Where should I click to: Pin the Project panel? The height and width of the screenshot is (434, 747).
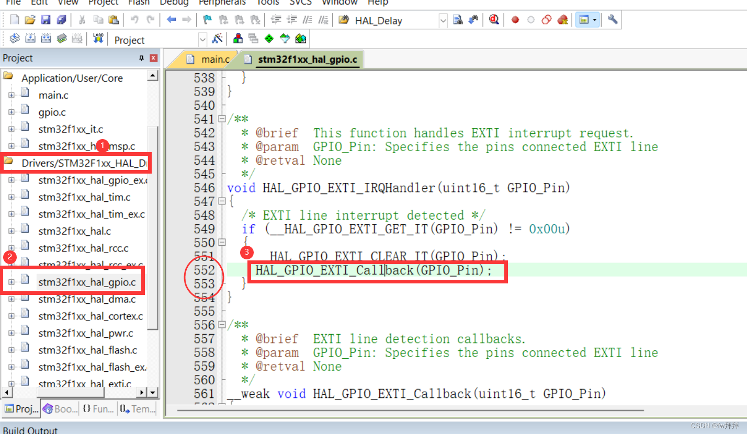[141, 58]
